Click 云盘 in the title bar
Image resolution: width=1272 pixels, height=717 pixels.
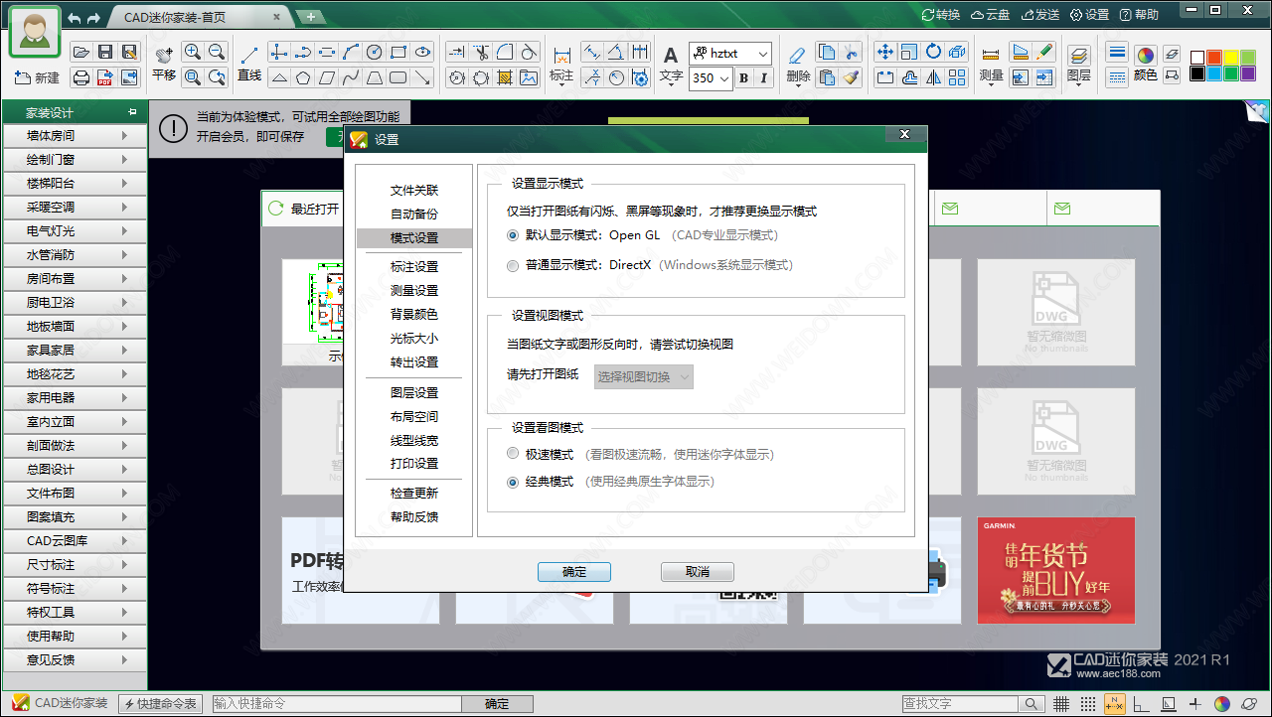[x=990, y=15]
